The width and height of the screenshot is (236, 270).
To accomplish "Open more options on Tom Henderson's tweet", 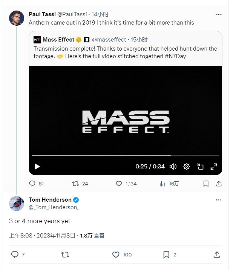I will (x=219, y=200).
